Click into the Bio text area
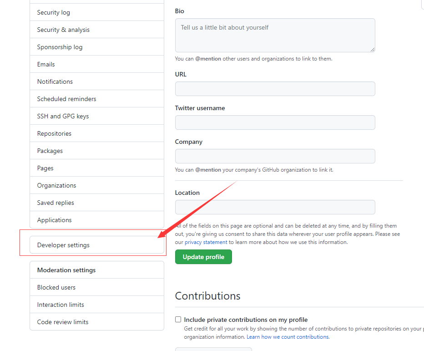The image size is (424, 351). tap(275, 35)
